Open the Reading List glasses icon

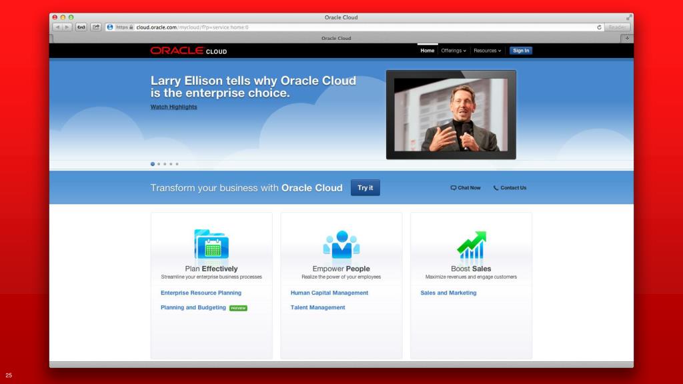(x=81, y=27)
